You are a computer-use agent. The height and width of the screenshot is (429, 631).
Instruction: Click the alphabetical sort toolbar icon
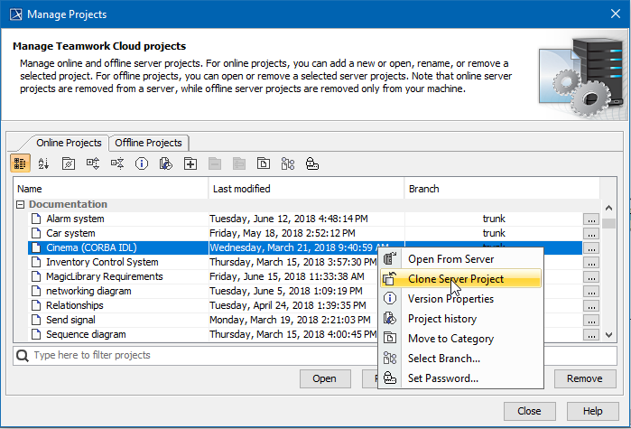pyautogui.click(x=44, y=163)
